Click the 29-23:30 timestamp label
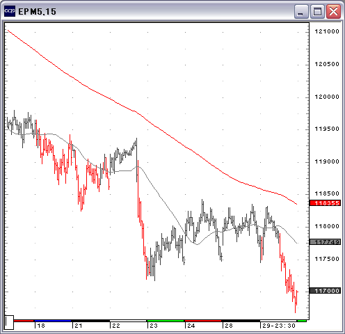 click(279, 326)
